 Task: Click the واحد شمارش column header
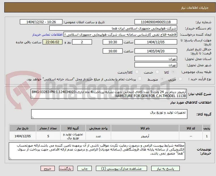click(98, 128)
